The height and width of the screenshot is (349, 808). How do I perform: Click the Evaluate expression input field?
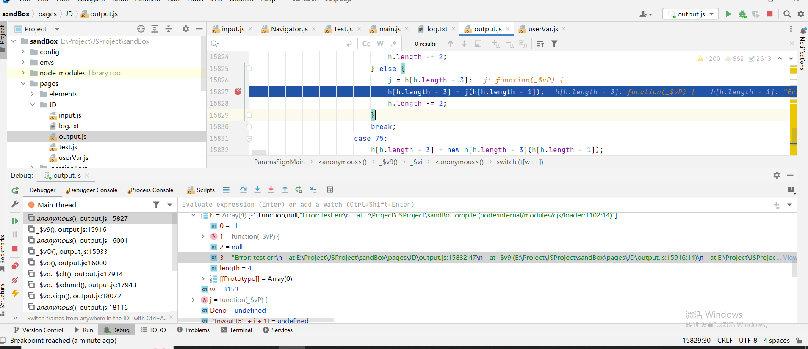click(x=466, y=205)
